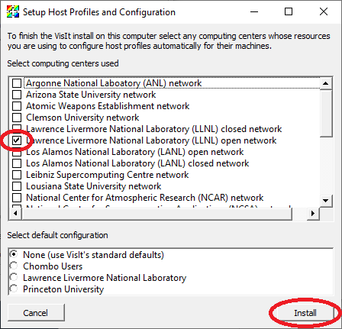
Task: Click the Cancel button
Action: click(x=36, y=313)
